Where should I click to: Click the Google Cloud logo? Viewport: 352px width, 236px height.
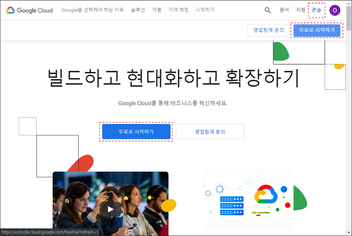(x=29, y=10)
